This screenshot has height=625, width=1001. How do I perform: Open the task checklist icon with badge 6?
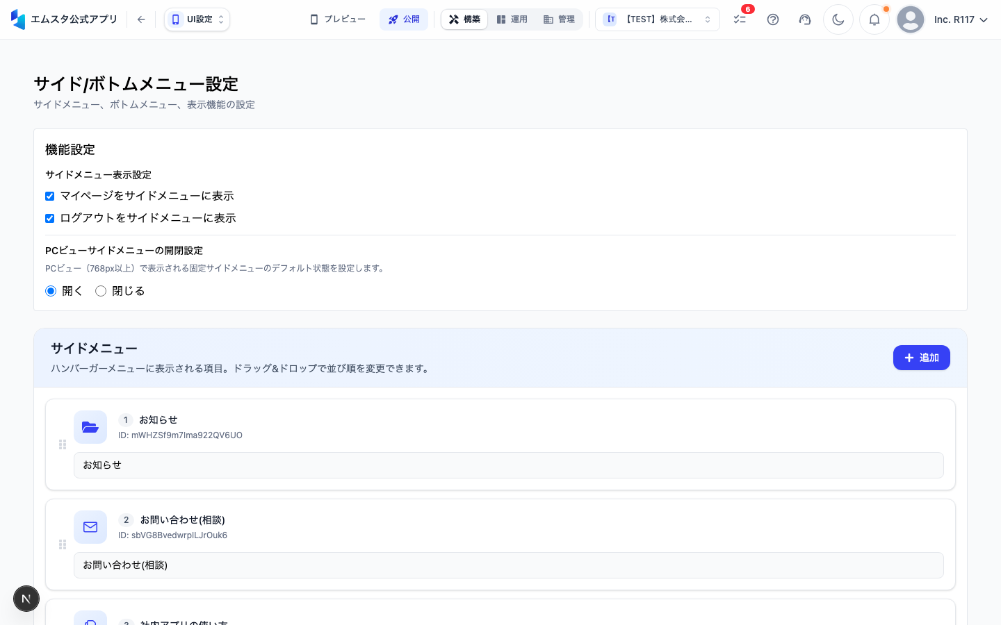pos(740,19)
